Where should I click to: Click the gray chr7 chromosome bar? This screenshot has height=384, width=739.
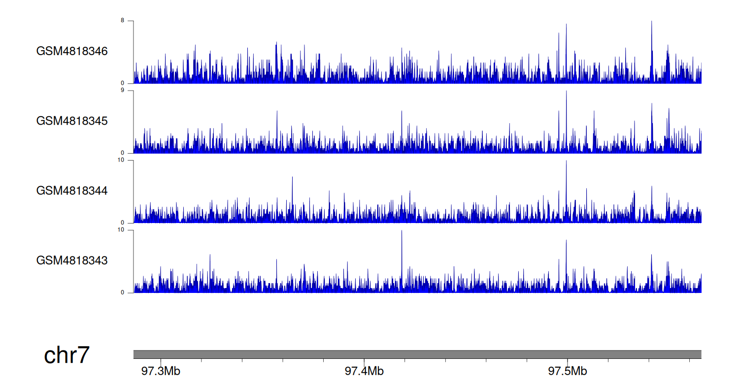click(417, 354)
